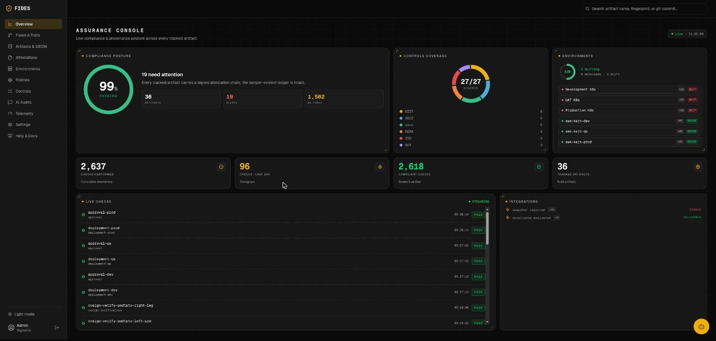Viewport: 716px width, 341px height.
Task: Open the aws-karc-prod environment row
Action: (x=630, y=142)
